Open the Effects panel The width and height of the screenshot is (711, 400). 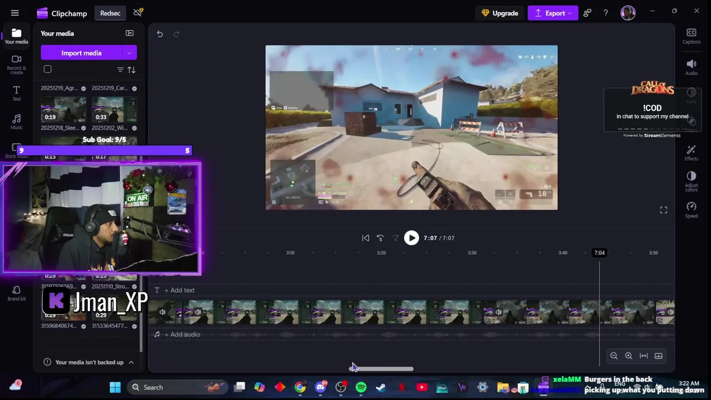(x=692, y=153)
